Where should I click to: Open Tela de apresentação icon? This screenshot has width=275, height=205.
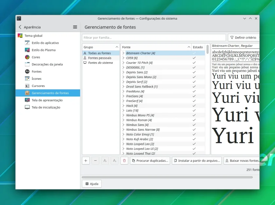point(27,100)
